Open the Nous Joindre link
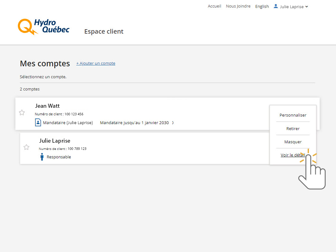The image size is (336, 252). click(238, 6)
